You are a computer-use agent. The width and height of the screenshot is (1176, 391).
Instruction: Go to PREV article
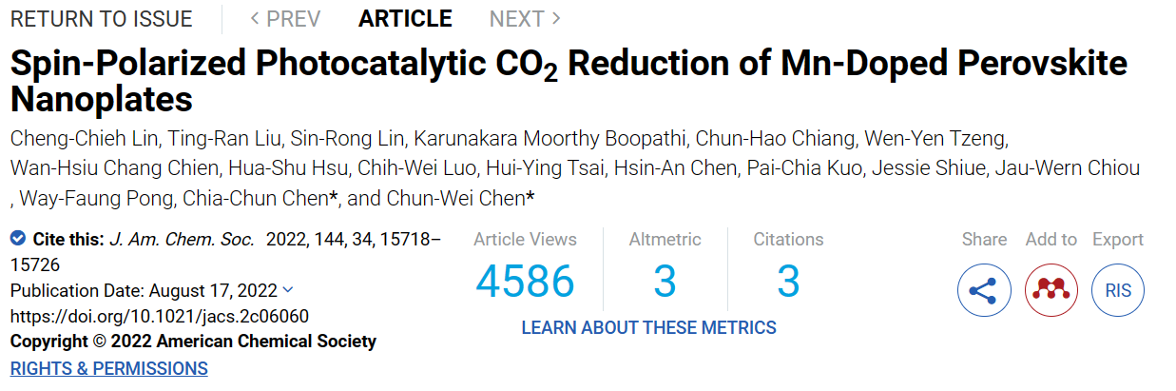(285, 18)
